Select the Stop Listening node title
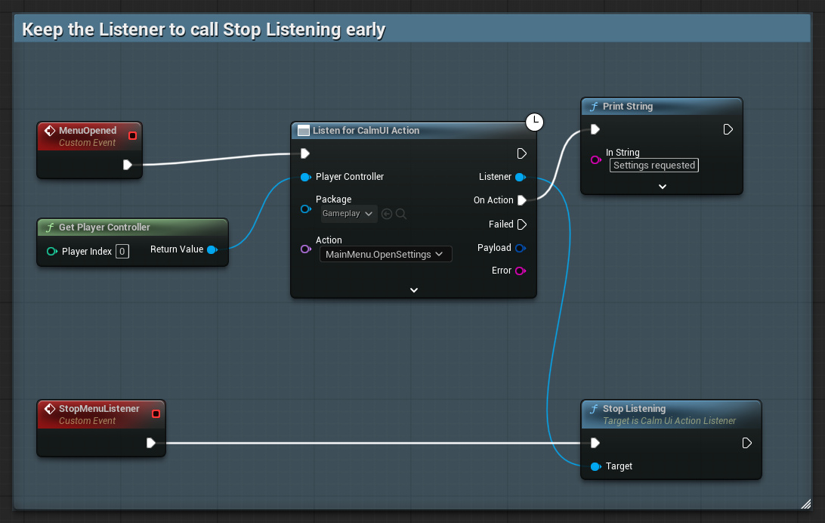The image size is (825, 523). [634, 409]
